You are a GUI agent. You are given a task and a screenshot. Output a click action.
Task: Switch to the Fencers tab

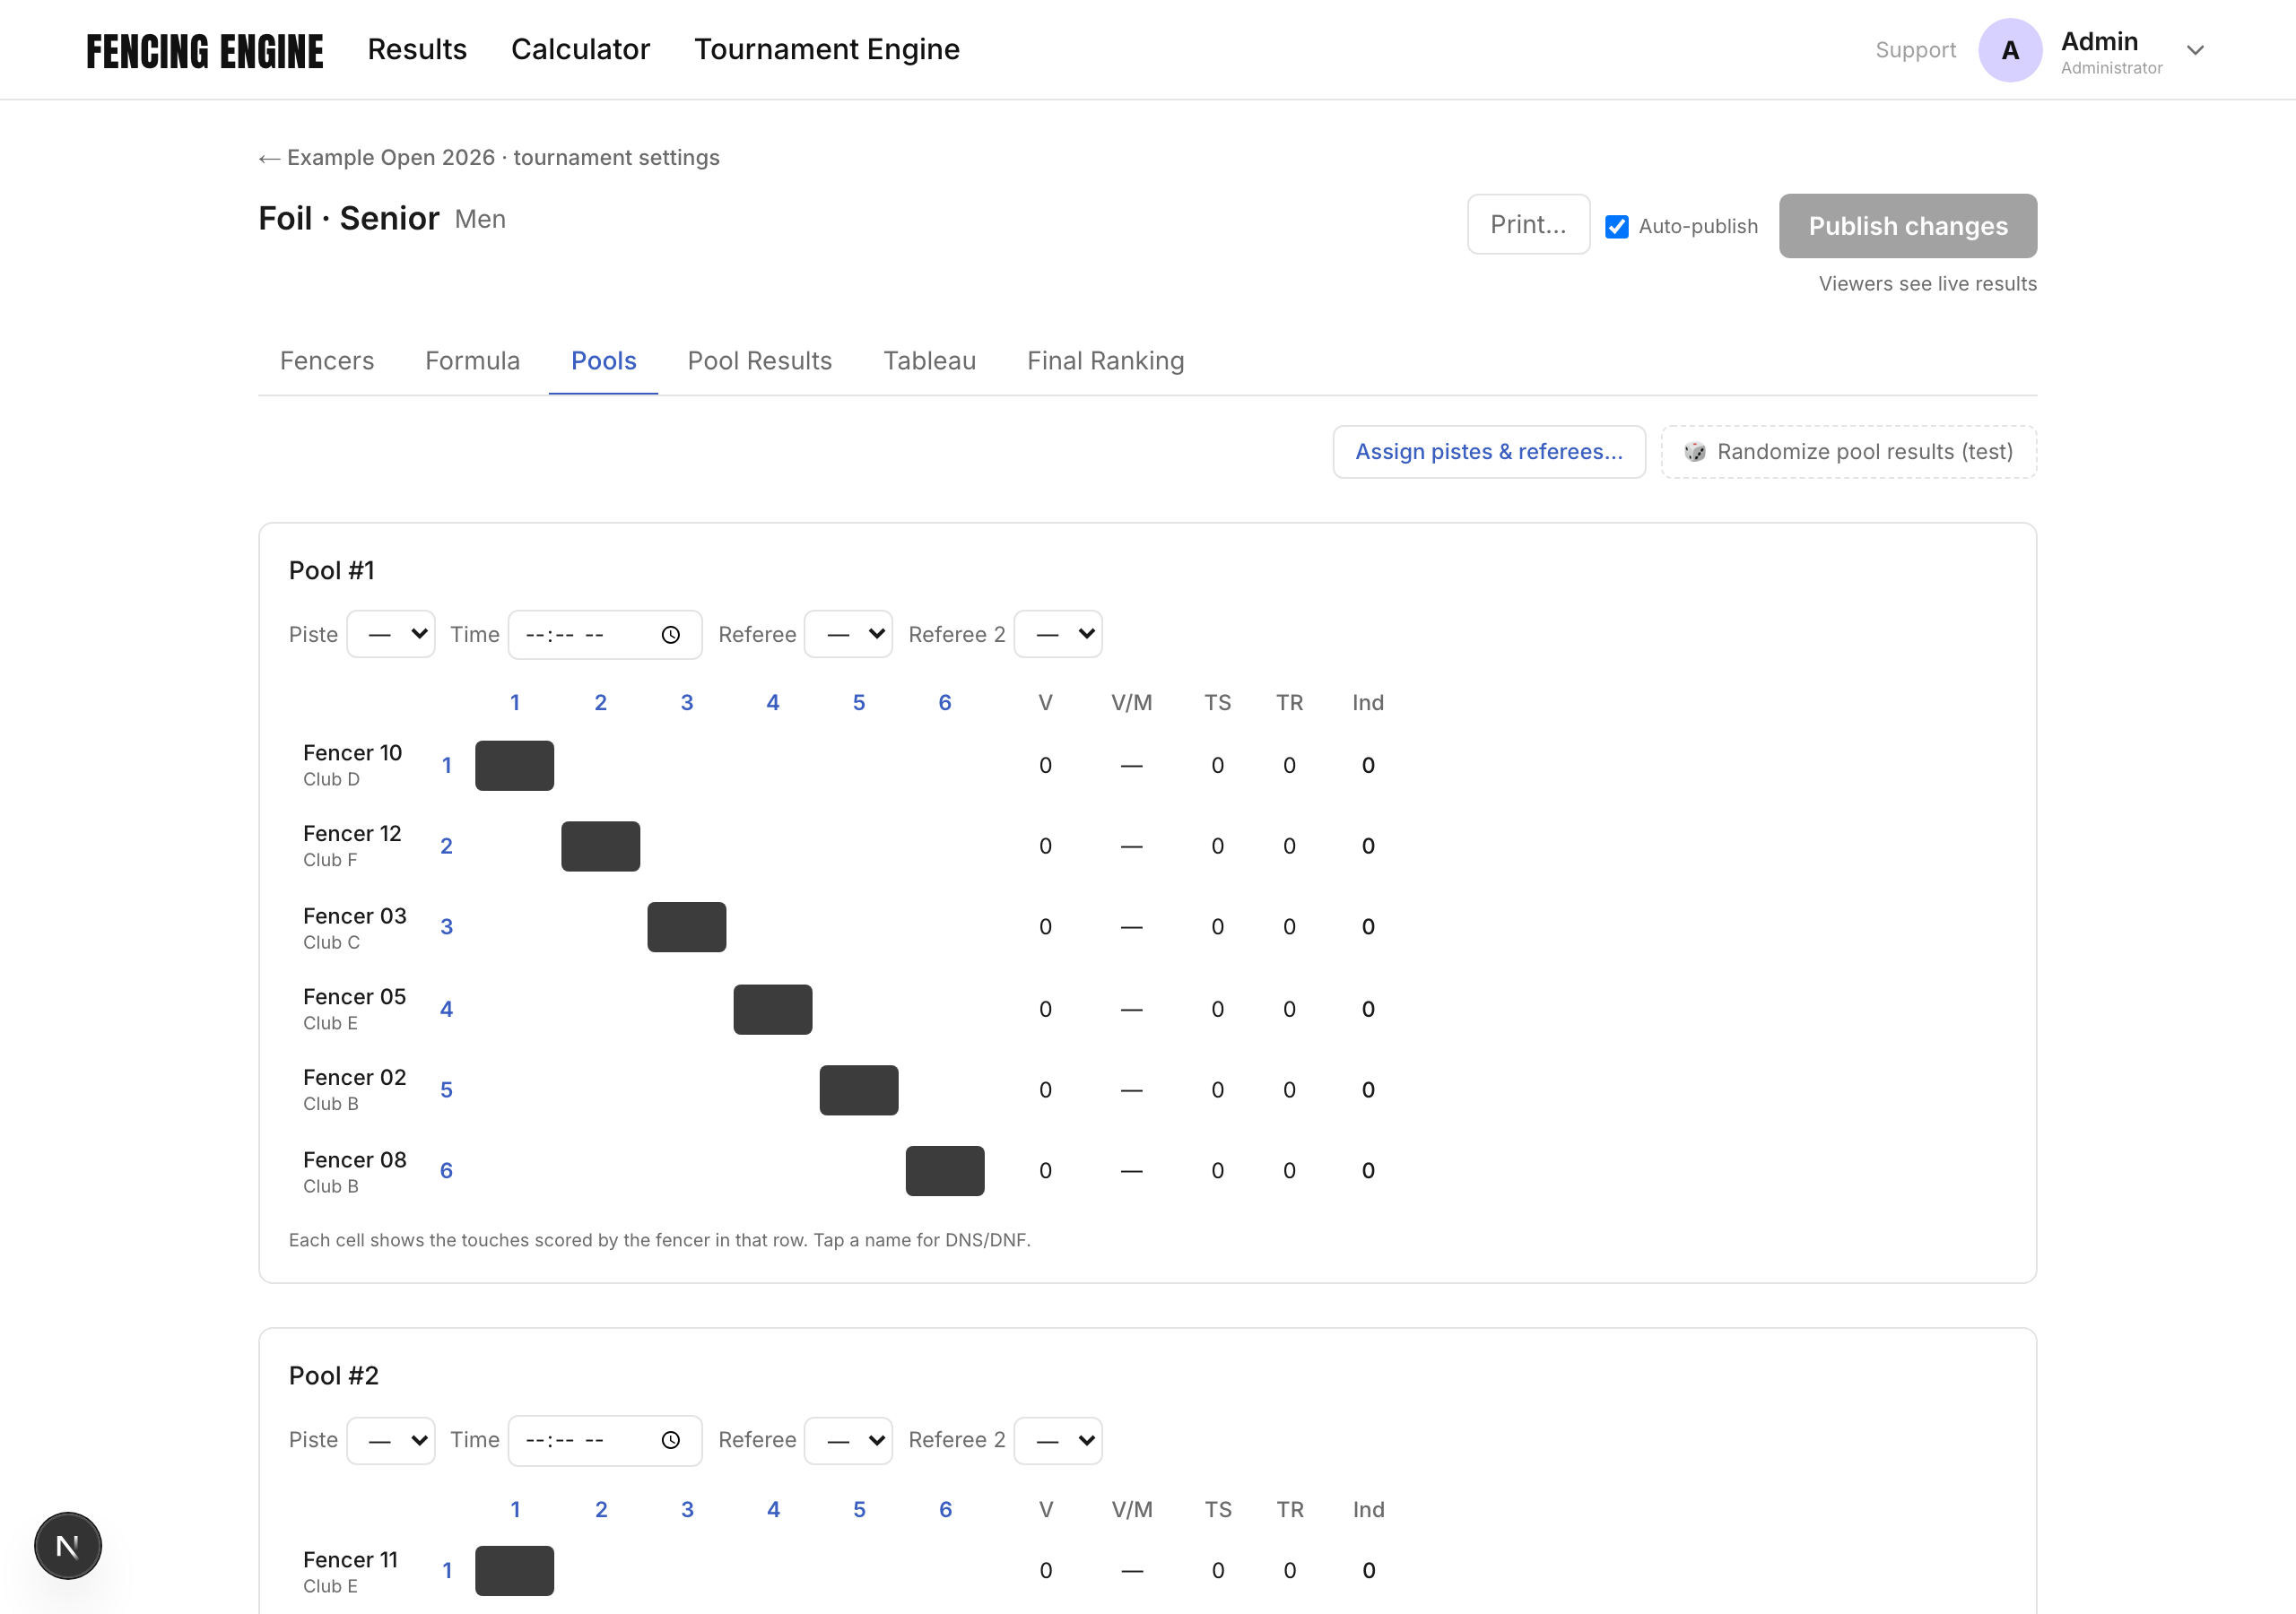tap(327, 361)
